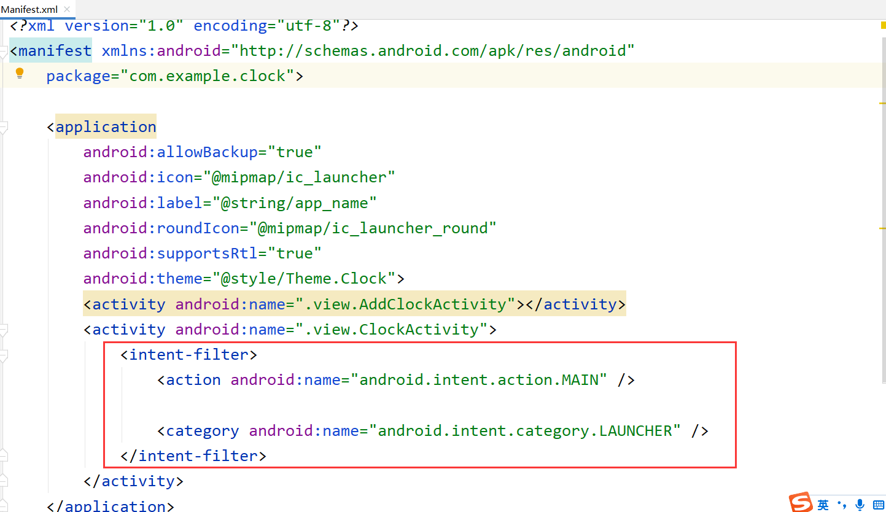Click version="1.0" in XML declaration

(x=125, y=26)
